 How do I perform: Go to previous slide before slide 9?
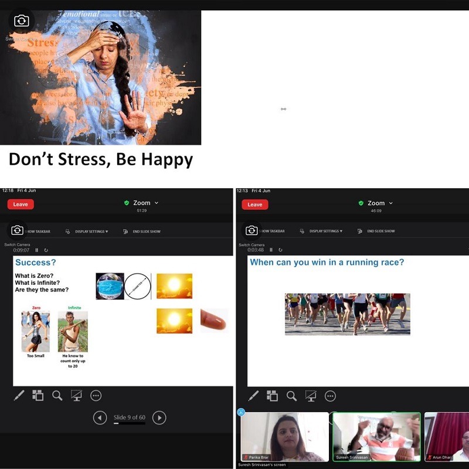tap(100, 418)
